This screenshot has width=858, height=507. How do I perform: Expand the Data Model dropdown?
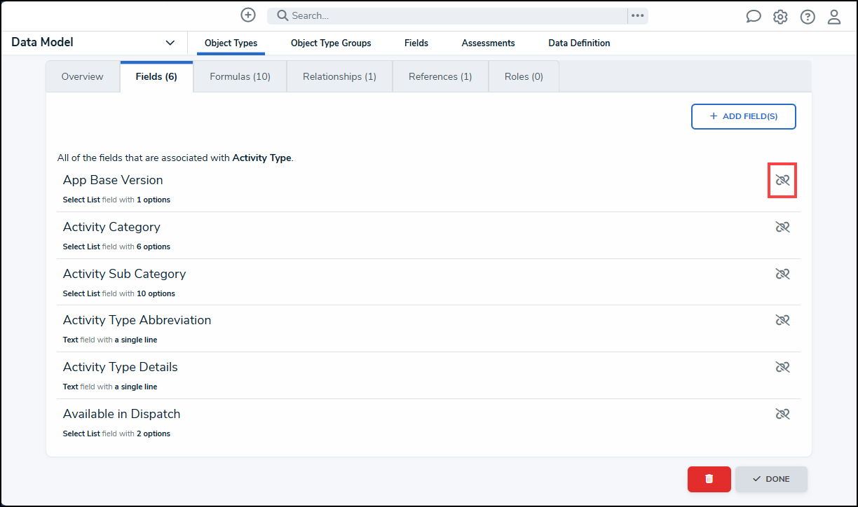(94, 43)
